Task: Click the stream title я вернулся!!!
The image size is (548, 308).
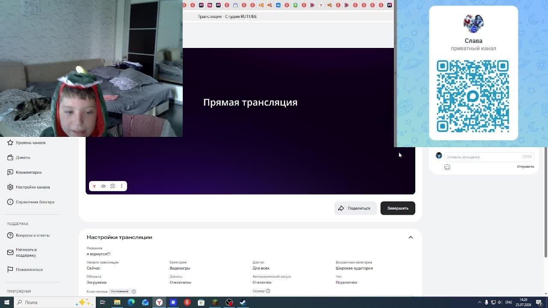Action: tap(98, 254)
